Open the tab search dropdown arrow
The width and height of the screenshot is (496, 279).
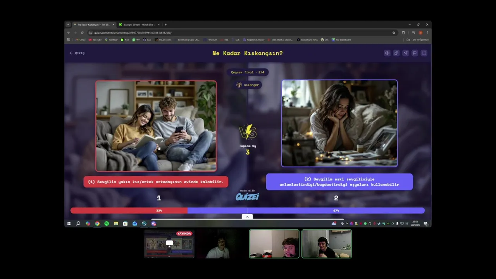[x=68, y=25]
